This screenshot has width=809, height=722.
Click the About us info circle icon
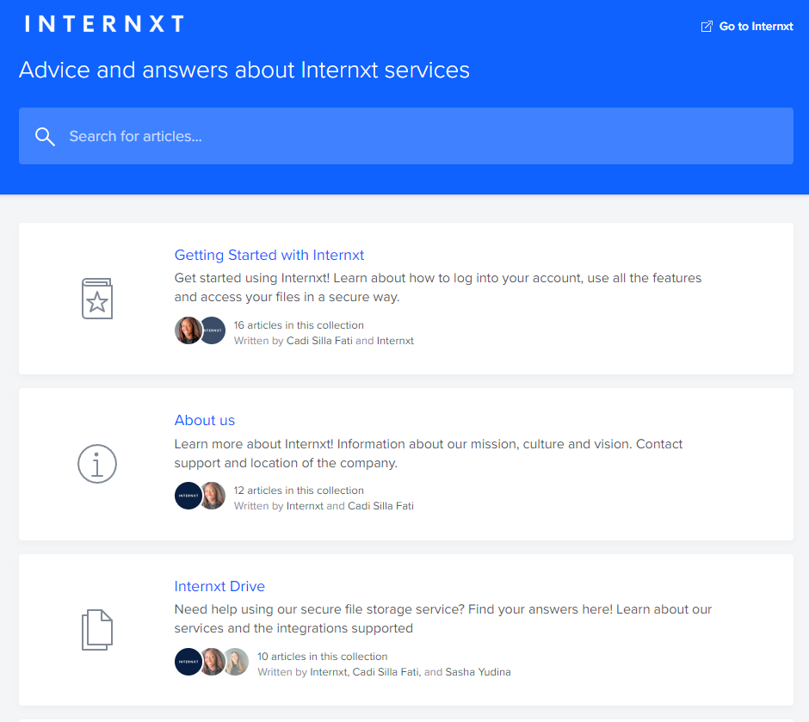click(96, 464)
